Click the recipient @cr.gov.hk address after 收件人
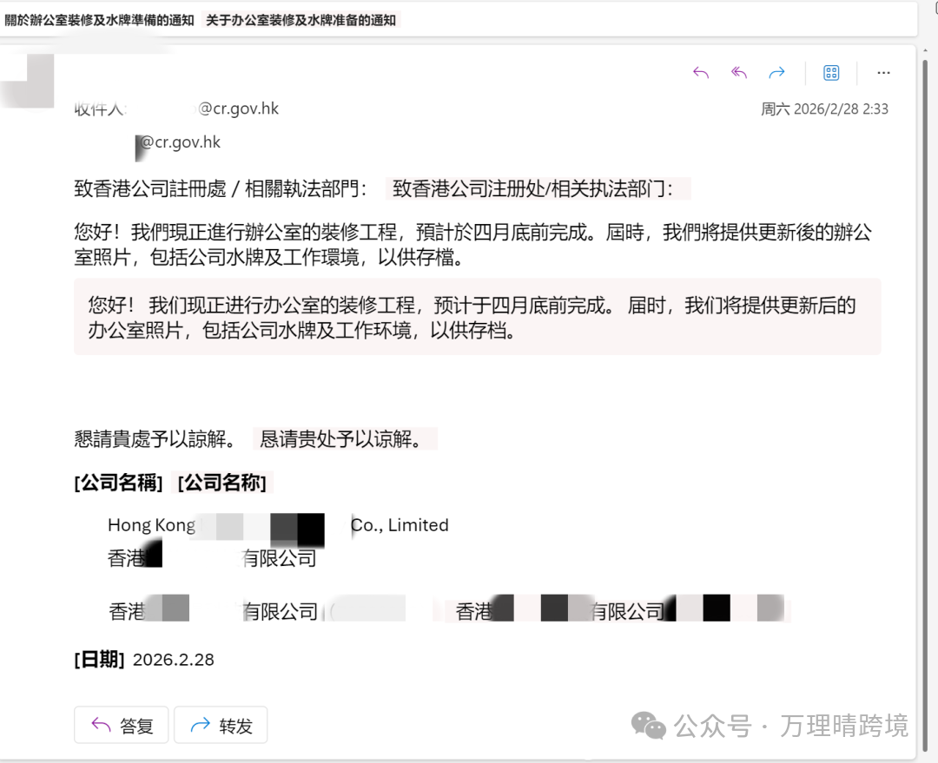The height and width of the screenshot is (763, 938). [x=239, y=109]
